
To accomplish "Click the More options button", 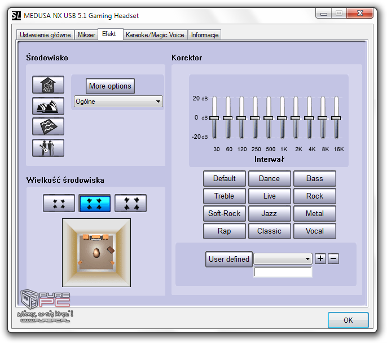I will (x=110, y=86).
